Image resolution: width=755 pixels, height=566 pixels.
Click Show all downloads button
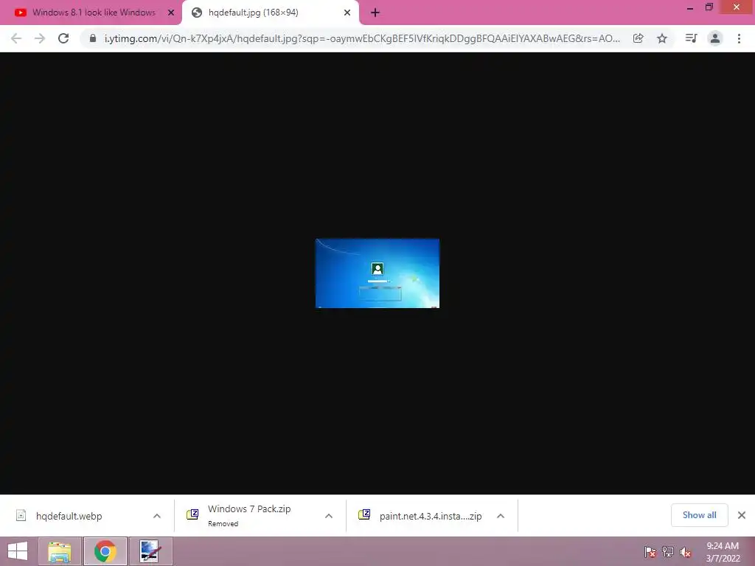click(x=699, y=515)
